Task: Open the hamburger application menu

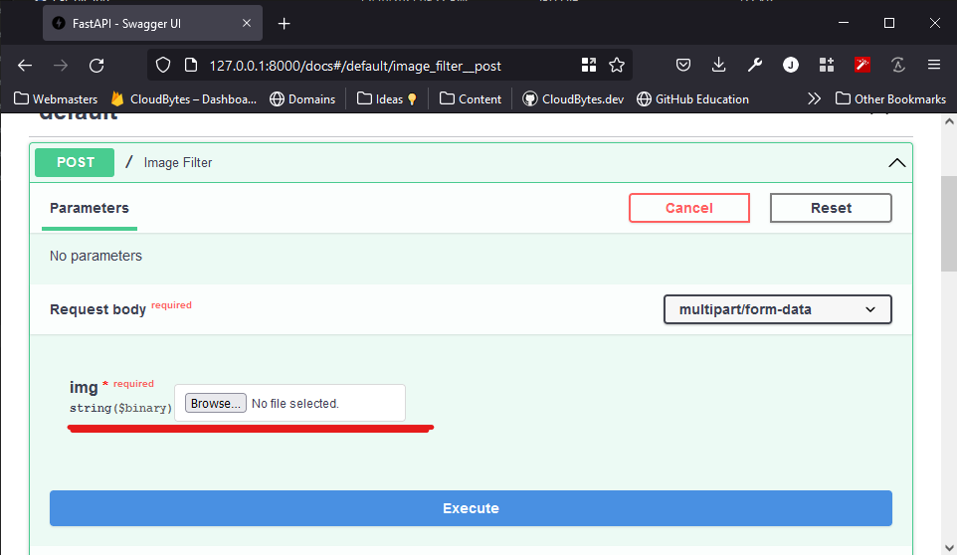Action: tap(934, 65)
